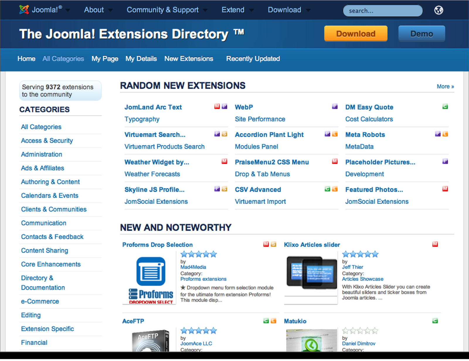Open the Communication category

tap(44, 223)
